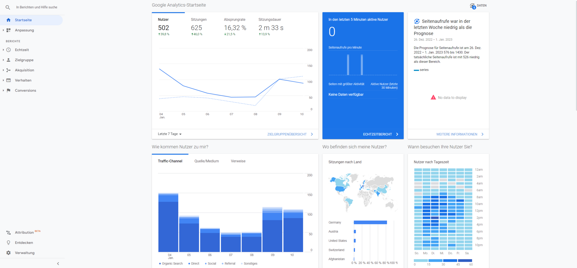Click the insight icon beside Seitenaufrufe heading

[417, 21]
